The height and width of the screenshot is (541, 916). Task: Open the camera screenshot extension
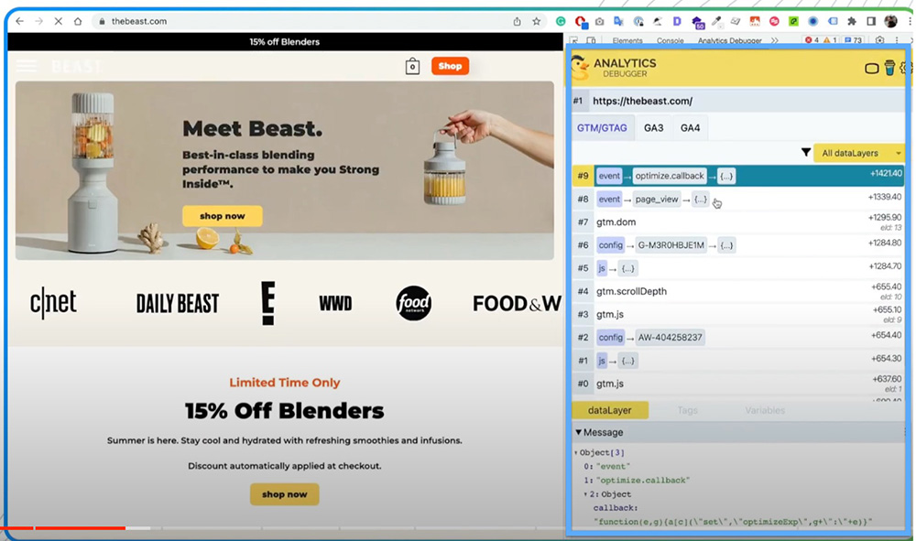(x=599, y=22)
